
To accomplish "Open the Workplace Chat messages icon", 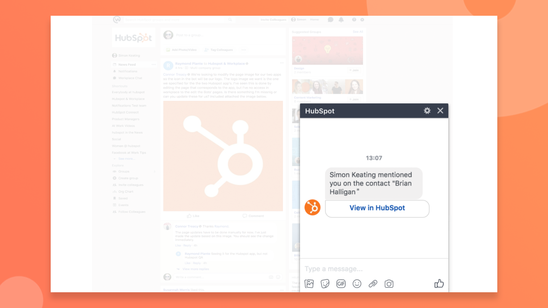I will (330, 20).
